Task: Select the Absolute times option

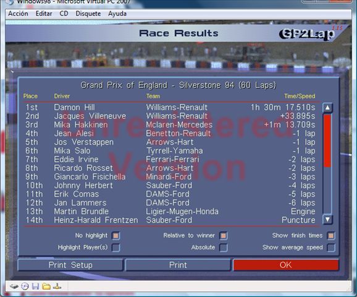Action: [224, 247]
